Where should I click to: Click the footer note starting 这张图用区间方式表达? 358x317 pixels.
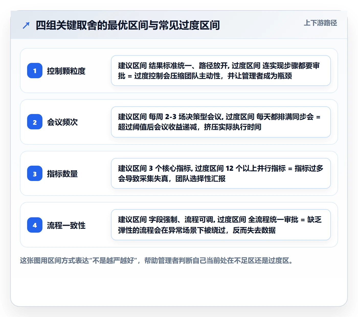click(156, 261)
